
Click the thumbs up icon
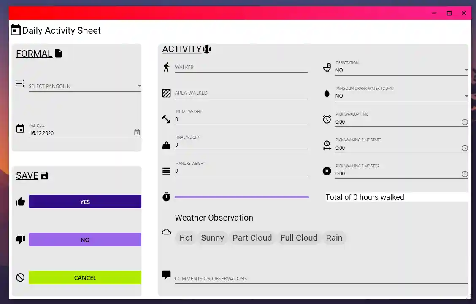[x=20, y=202]
